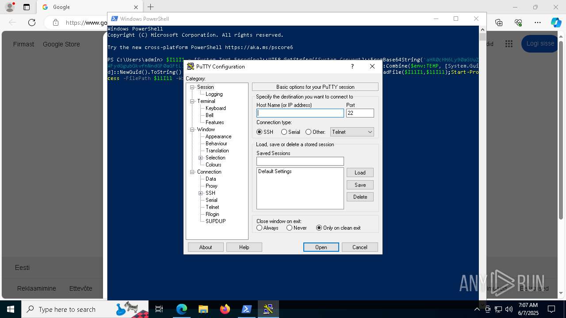Open Edge Copilot sidebar icon
This screenshot has height=318, width=566.
556,23
